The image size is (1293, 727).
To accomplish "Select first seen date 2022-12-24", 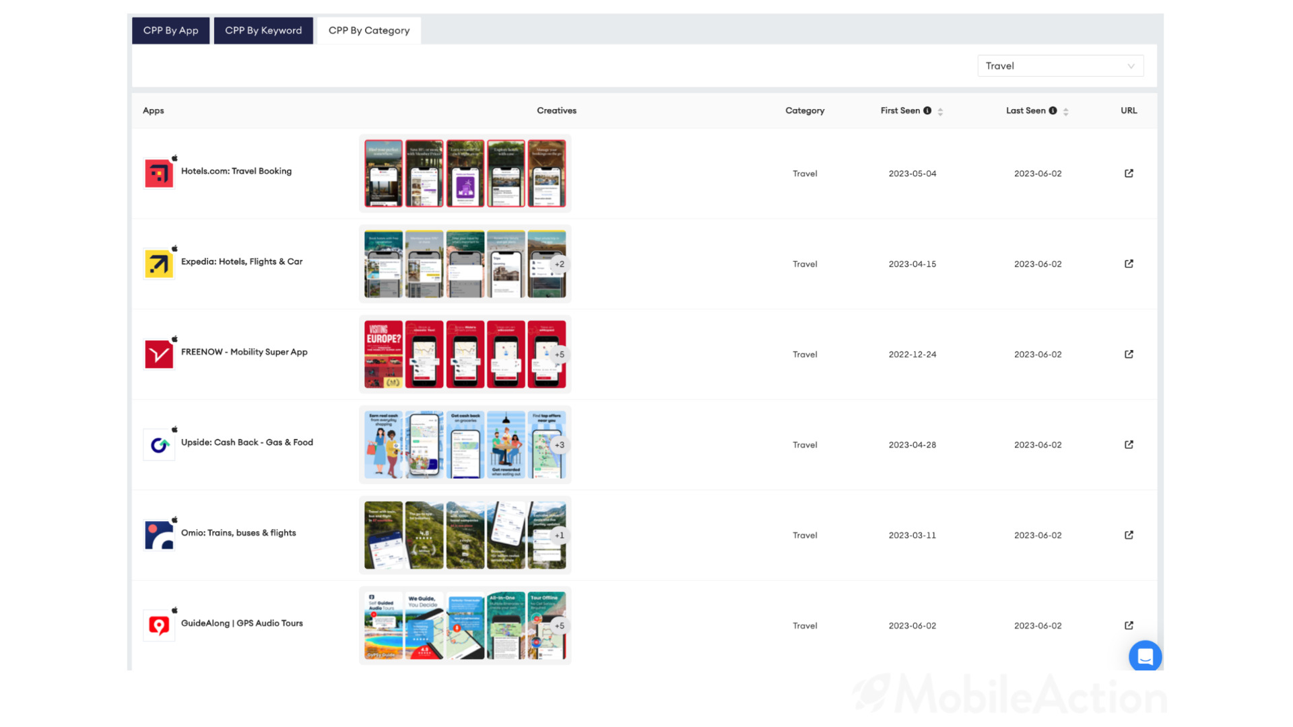I will click(x=912, y=354).
